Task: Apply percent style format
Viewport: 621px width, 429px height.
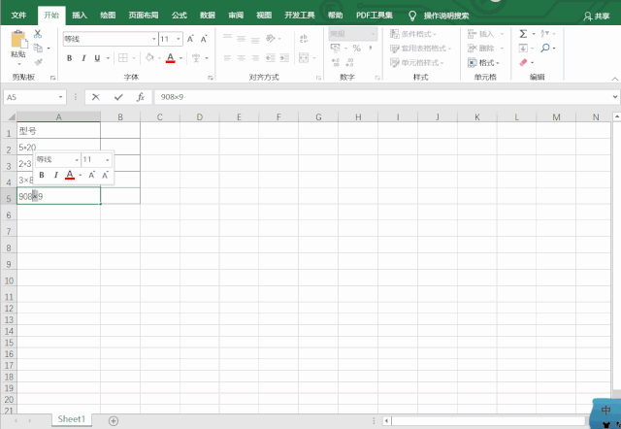Action: point(356,48)
